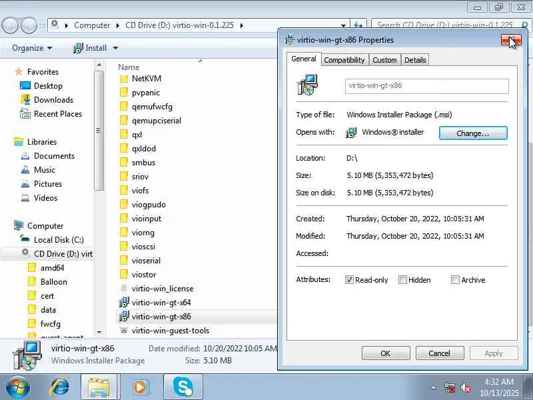This screenshot has width=533, height=400.
Task: Open the Install dropdown arrow
Action: [115, 48]
